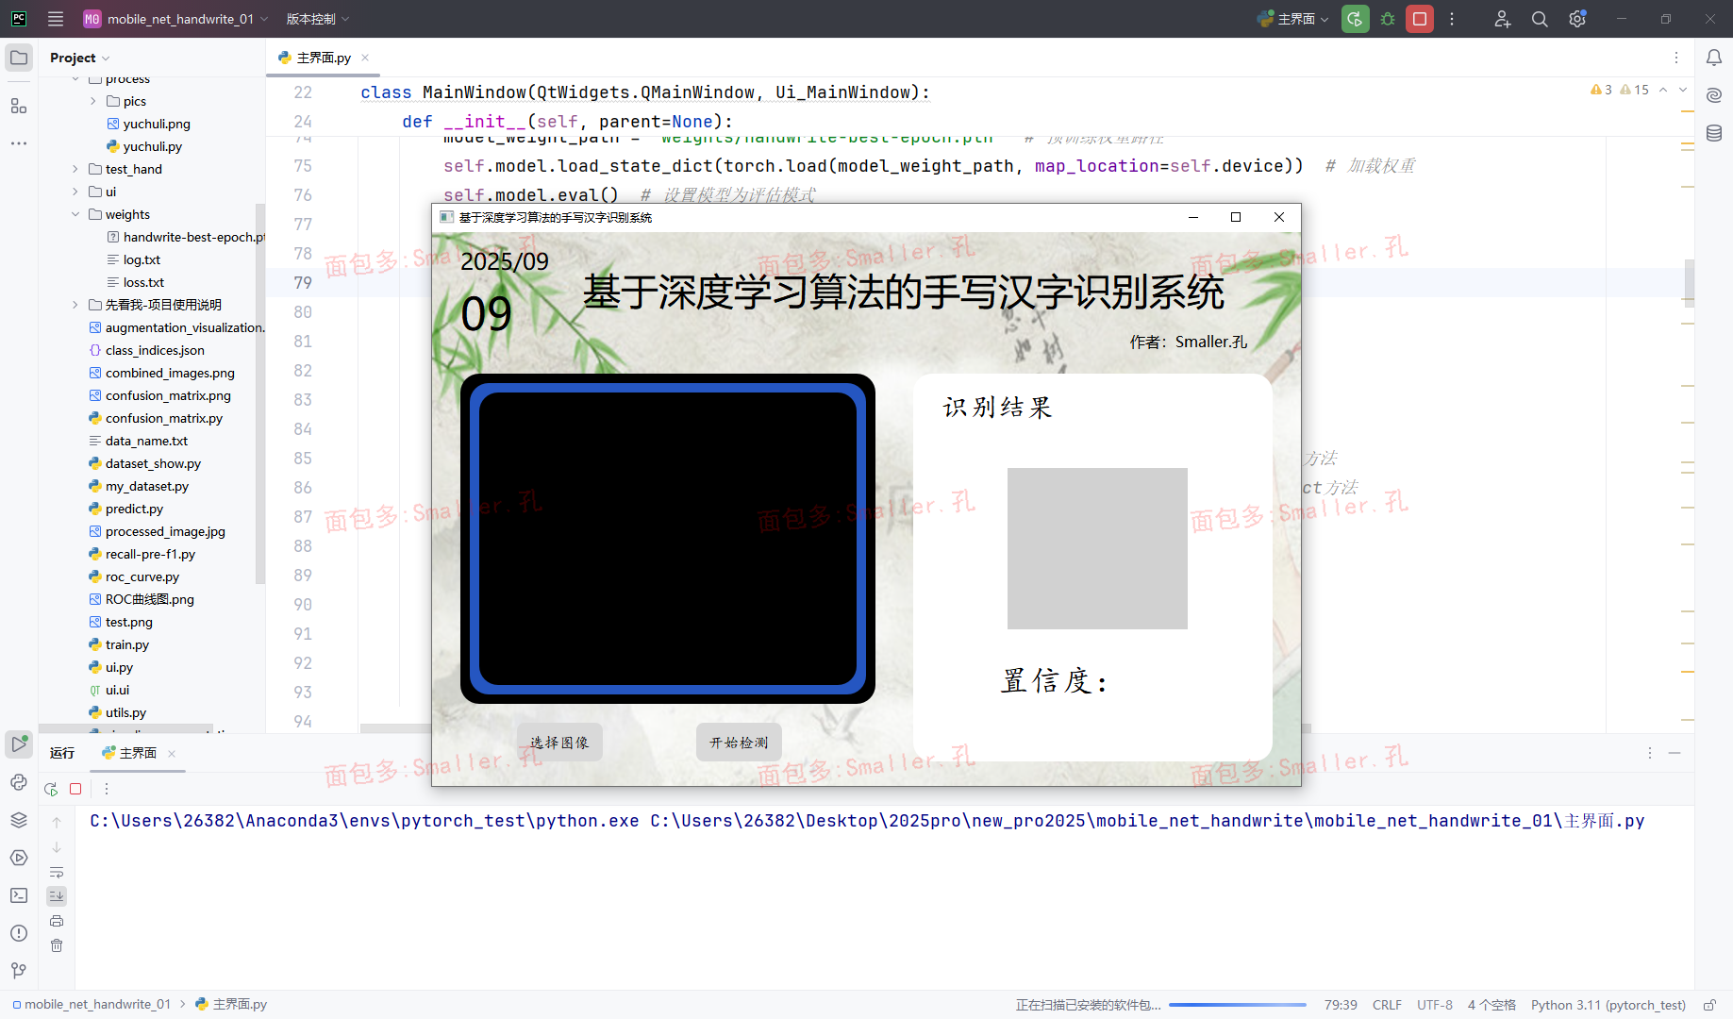The width and height of the screenshot is (1733, 1019).
Task: Click the trash icon to clear console output
Action: click(57, 944)
